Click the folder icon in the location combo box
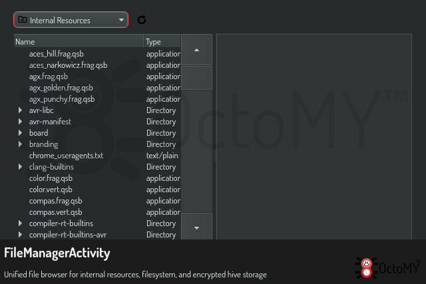Image resolution: width=426 pixels, height=284 pixels. pos(23,19)
